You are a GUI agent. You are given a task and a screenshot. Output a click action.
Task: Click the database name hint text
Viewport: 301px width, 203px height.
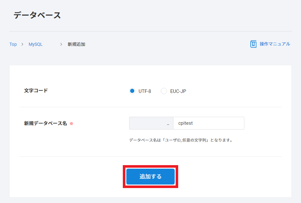[181, 140]
